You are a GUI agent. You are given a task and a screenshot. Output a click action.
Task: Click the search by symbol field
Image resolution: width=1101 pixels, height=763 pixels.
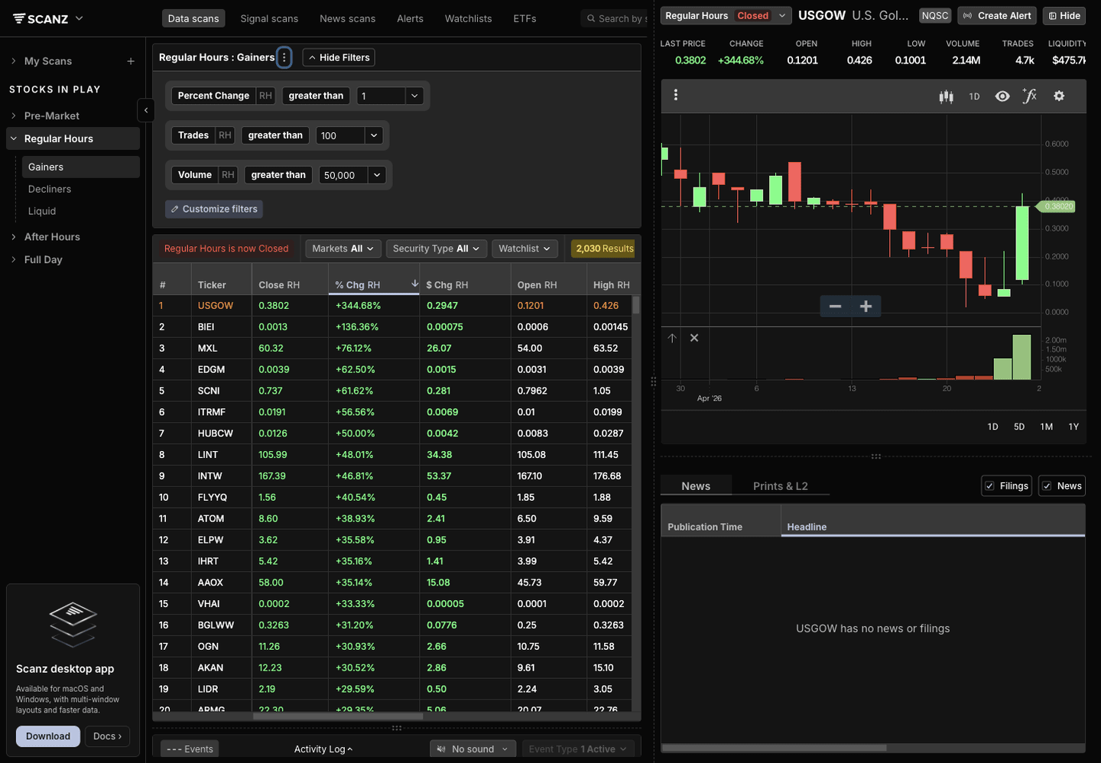(615, 18)
